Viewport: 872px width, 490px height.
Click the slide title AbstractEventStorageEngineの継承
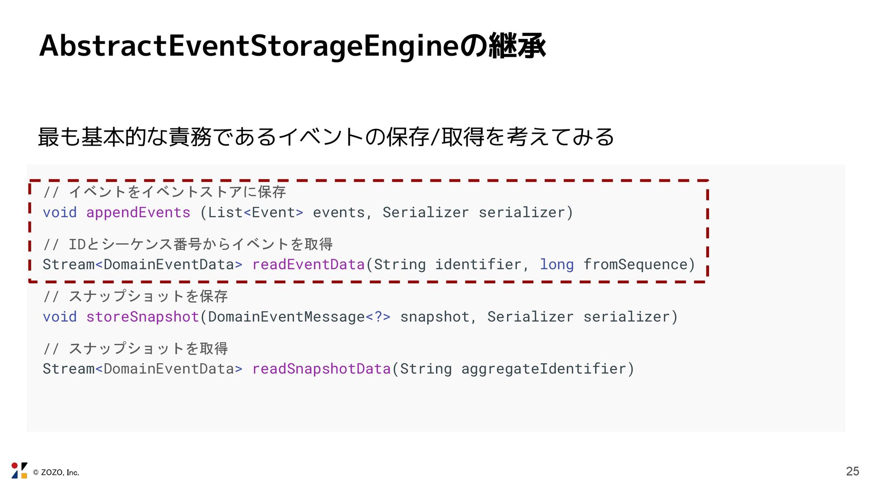292,46
